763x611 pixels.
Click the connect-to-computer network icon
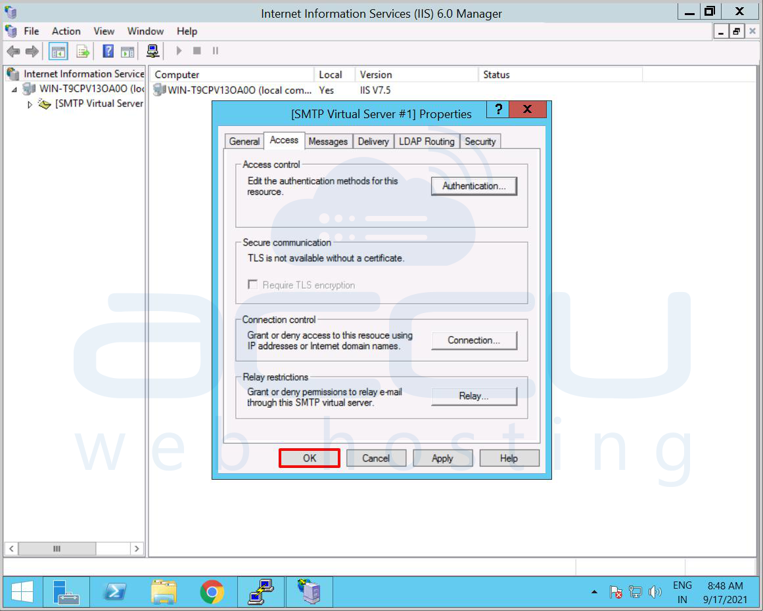[152, 51]
